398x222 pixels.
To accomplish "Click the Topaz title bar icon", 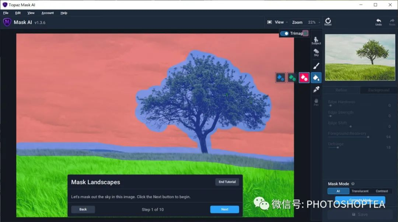I will pos(5,5).
